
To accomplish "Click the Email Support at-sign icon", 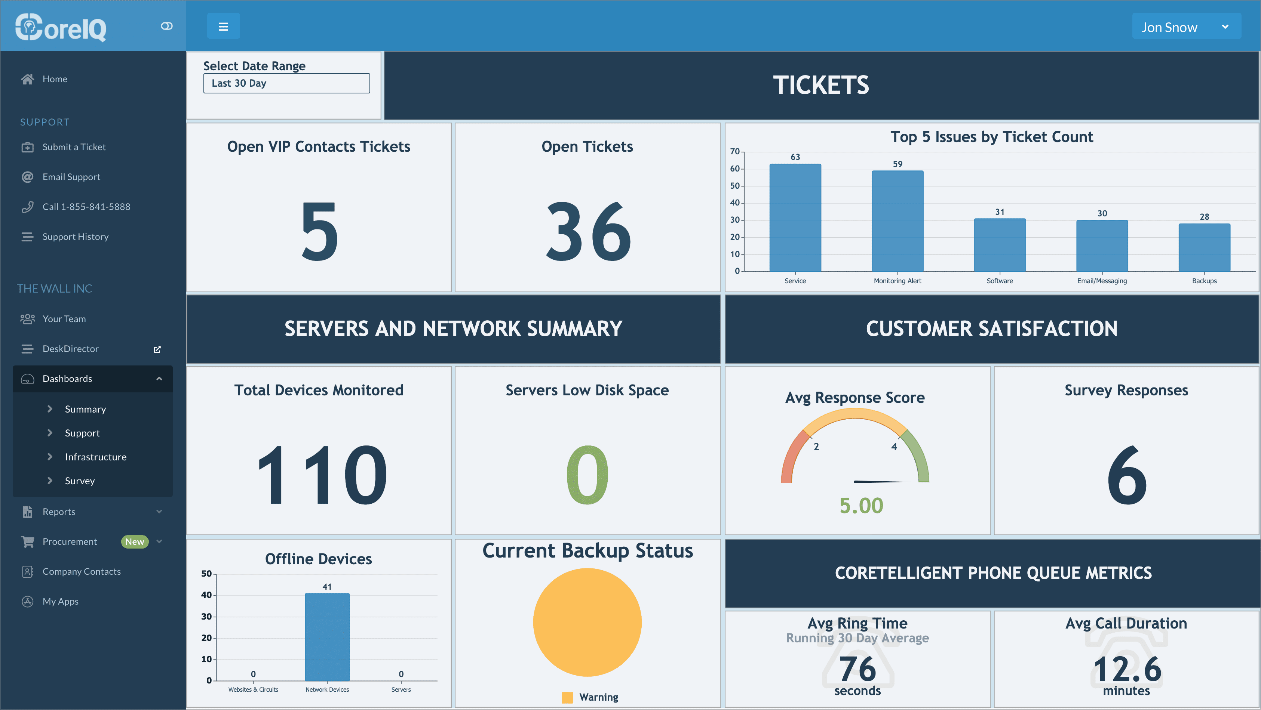I will tap(27, 177).
